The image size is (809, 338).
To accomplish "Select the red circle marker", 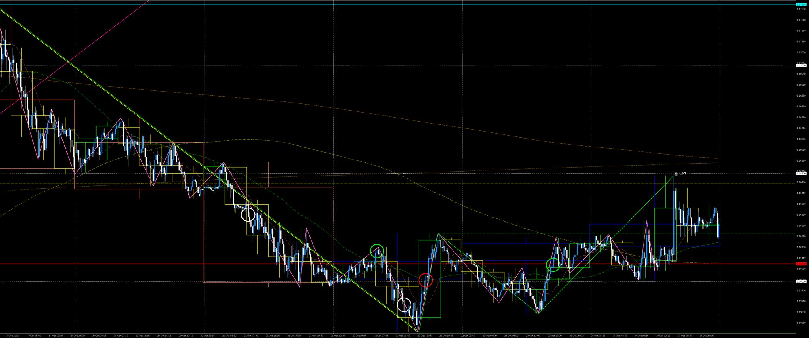I will pyautogui.click(x=426, y=280).
